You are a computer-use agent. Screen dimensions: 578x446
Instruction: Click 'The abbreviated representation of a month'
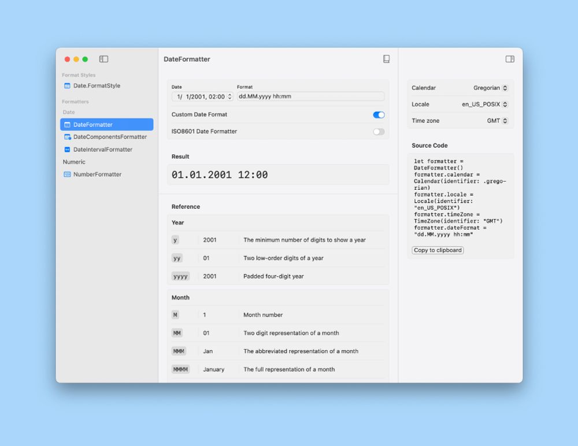pos(301,351)
